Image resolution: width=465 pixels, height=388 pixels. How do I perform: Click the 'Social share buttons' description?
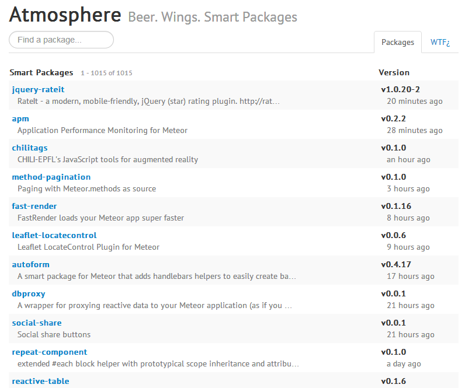pyautogui.click(x=54, y=335)
